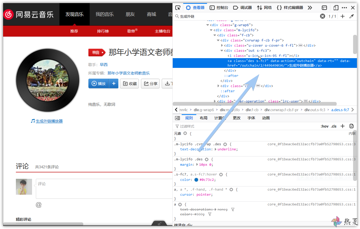Image resolution: width=360 pixels, height=229 pixels.
Task: Switch to the 控制台 console tab
Action: (219, 8)
